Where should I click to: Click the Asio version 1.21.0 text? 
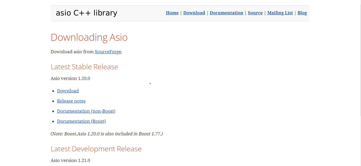(x=70, y=160)
